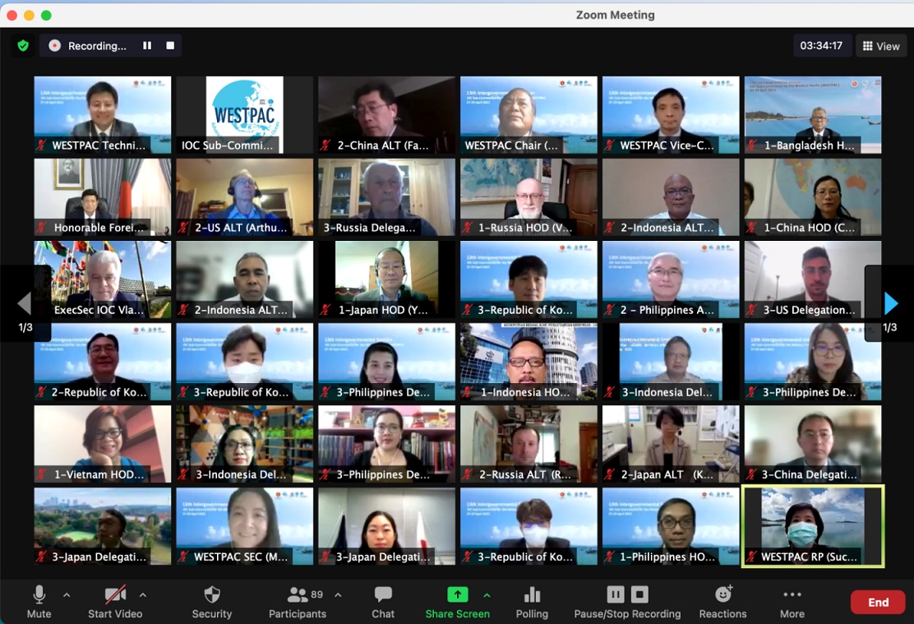This screenshot has width=914, height=624.
Task: Select the ExecSec IOC Vla... video tile
Action: [x=103, y=280]
